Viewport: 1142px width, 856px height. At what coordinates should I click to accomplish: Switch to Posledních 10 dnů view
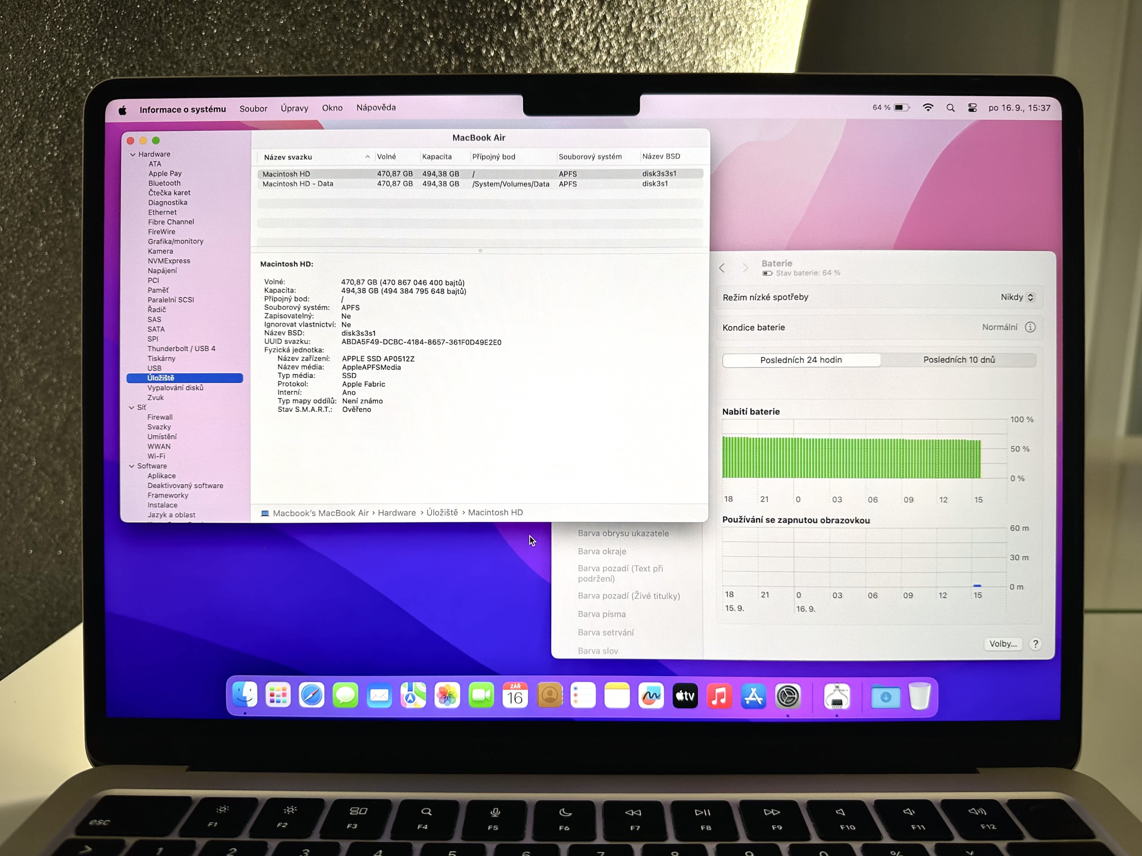[x=959, y=359]
